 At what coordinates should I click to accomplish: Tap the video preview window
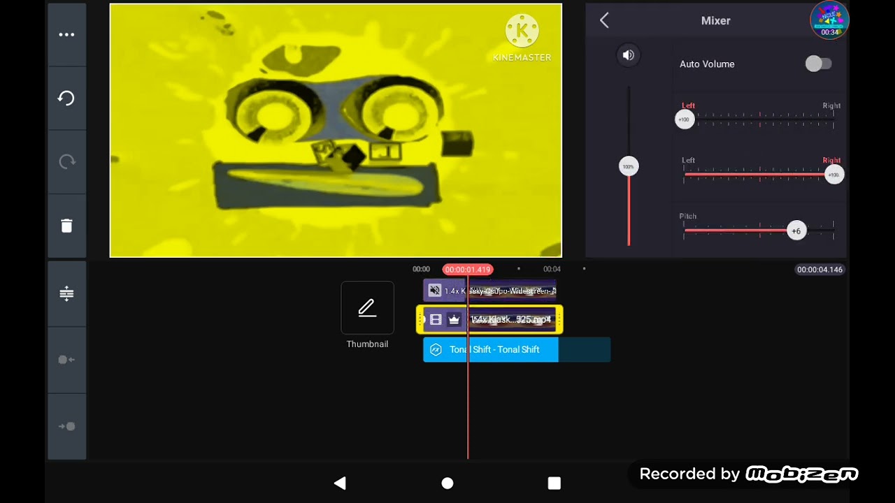tap(336, 131)
